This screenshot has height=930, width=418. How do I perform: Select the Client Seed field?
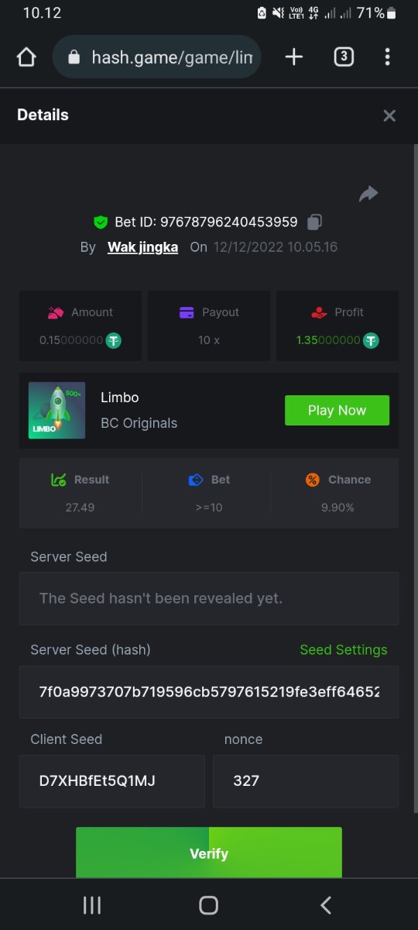coord(112,781)
